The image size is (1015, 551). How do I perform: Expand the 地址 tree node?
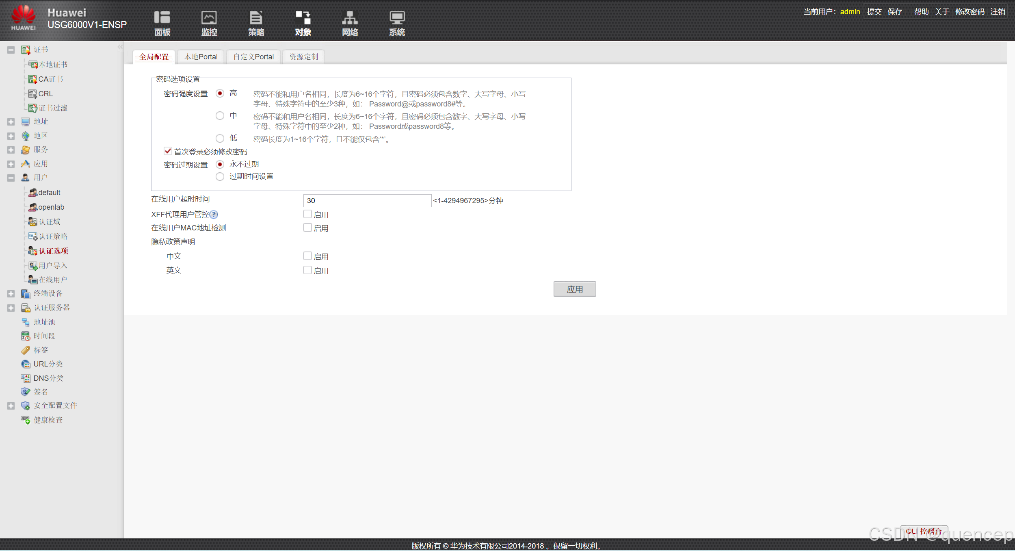coord(11,121)
